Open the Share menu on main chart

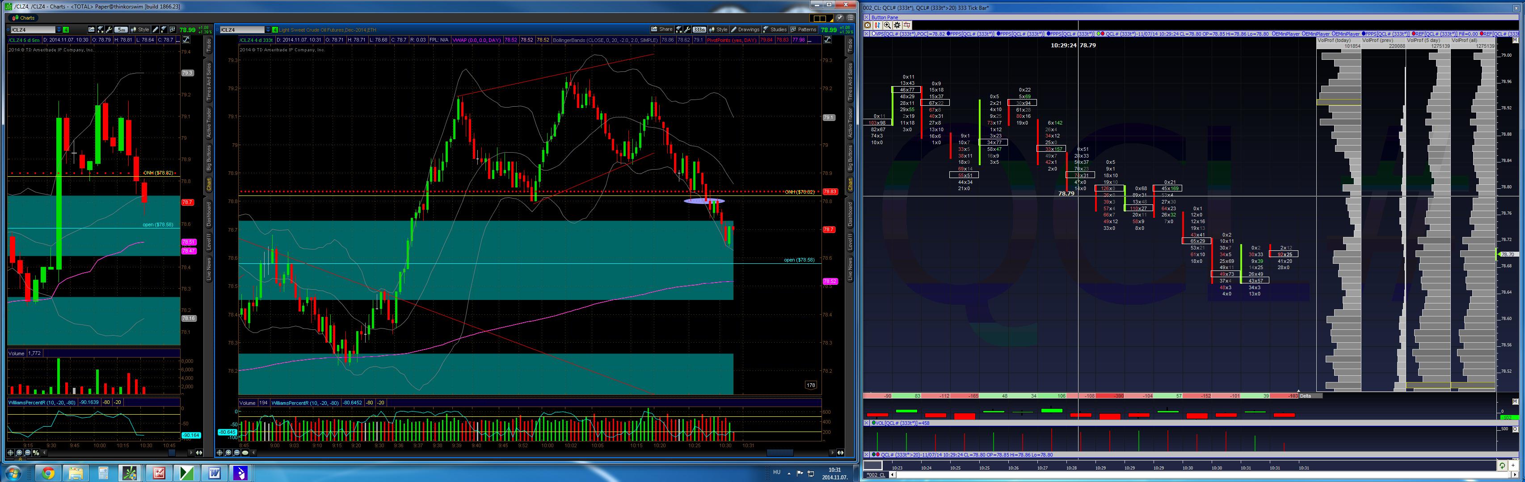[x=662, y=29]
